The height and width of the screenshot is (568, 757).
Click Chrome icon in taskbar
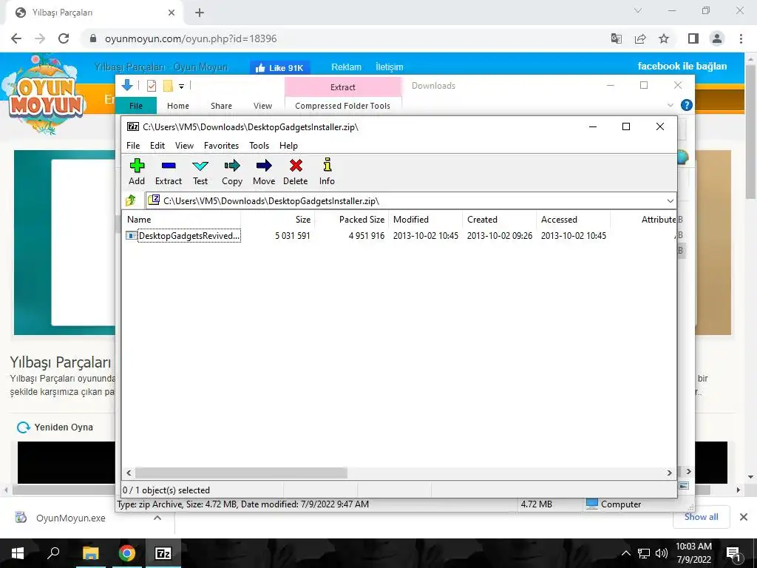pos(127,553)
